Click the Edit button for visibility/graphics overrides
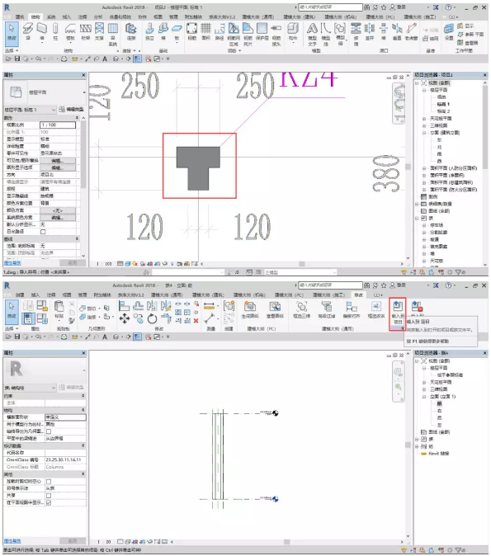This screenshot has height=556, width=491. 58,161
